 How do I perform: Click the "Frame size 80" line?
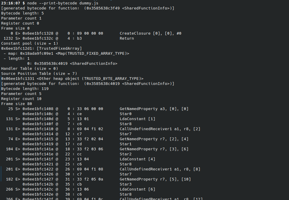click(17, 104)
